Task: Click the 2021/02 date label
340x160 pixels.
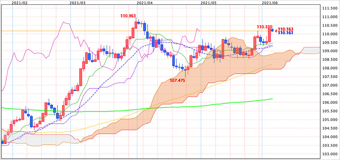Action: pyautogui.click(x=19, y=3)
